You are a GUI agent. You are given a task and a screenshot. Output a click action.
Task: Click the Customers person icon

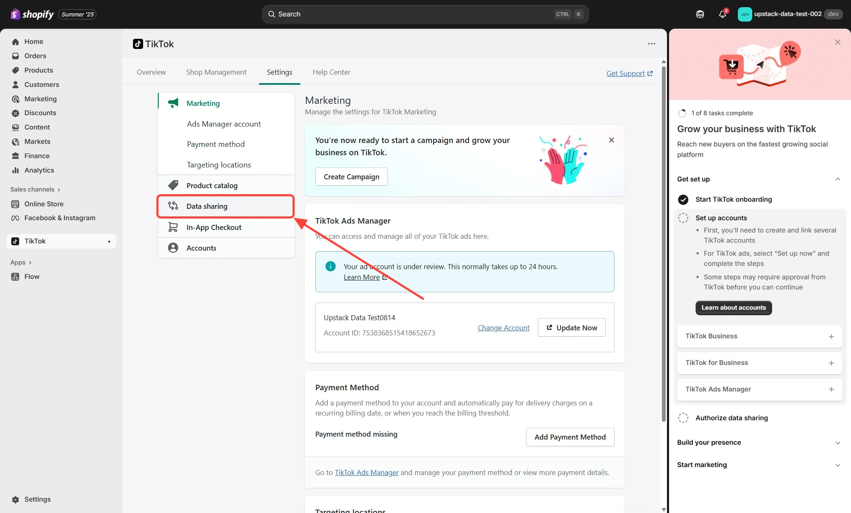(16, 85)
